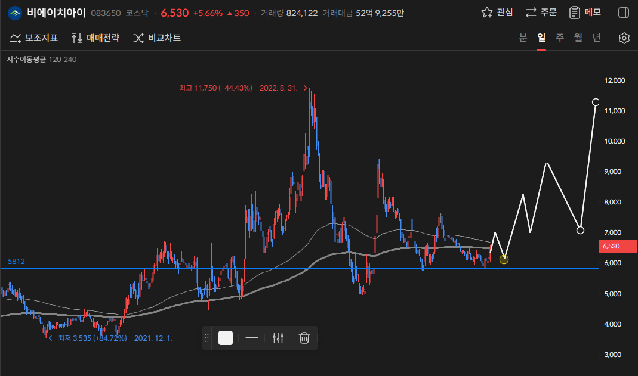Click the 3,000 price axis label
The height and width of the screenshot is (376, 638).
click(x=613, y=355)
